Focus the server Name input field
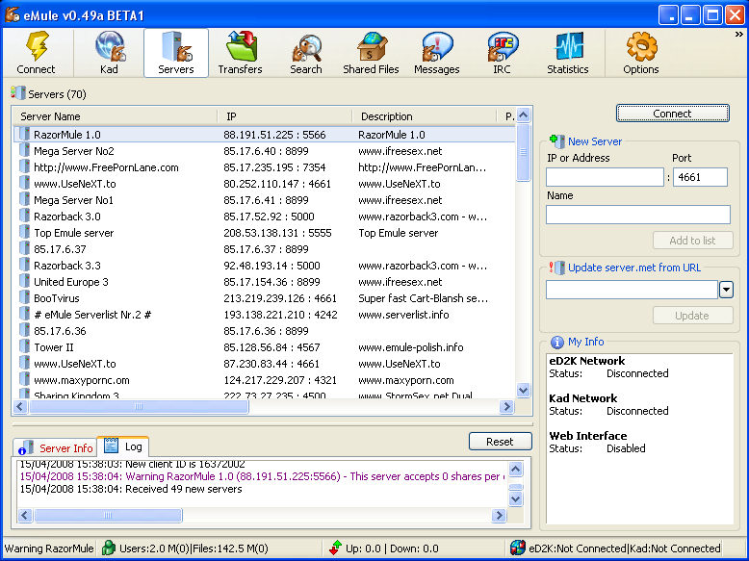 tap(638, 215)
